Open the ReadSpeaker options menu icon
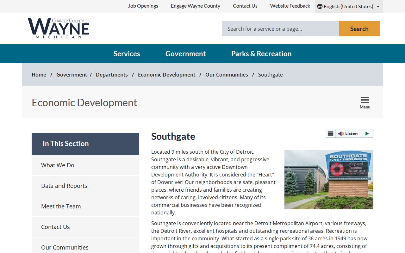 pos(330,133)
